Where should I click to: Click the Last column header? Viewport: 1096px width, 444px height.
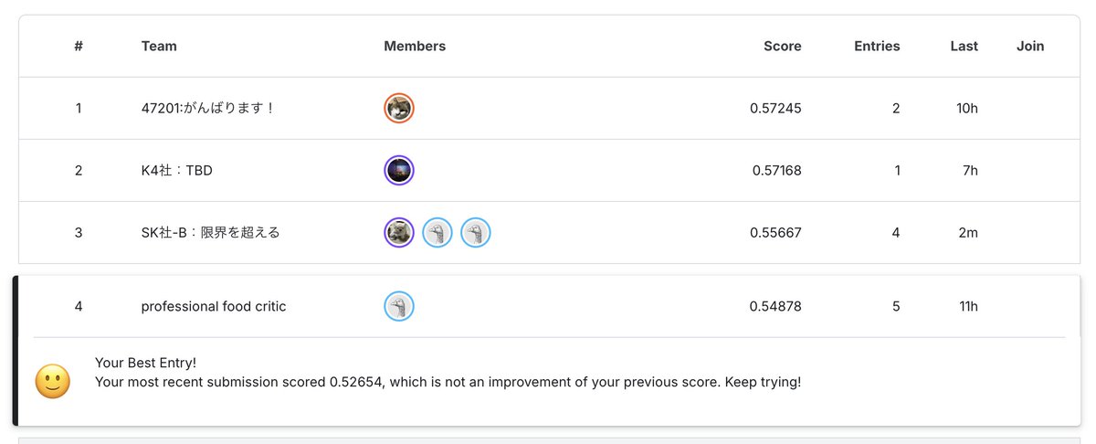coord(964,47)
